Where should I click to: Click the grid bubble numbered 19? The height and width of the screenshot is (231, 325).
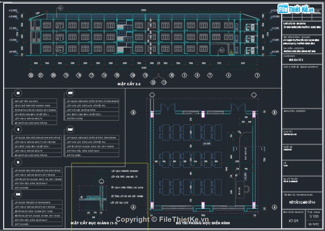(66, 75)
